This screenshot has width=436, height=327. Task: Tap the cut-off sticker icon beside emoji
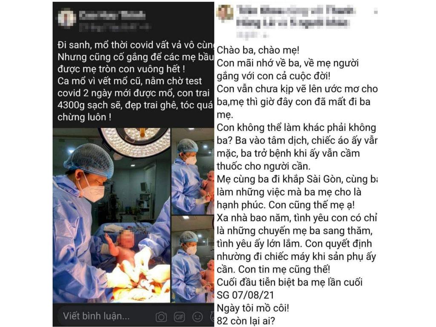click(212, 317)
